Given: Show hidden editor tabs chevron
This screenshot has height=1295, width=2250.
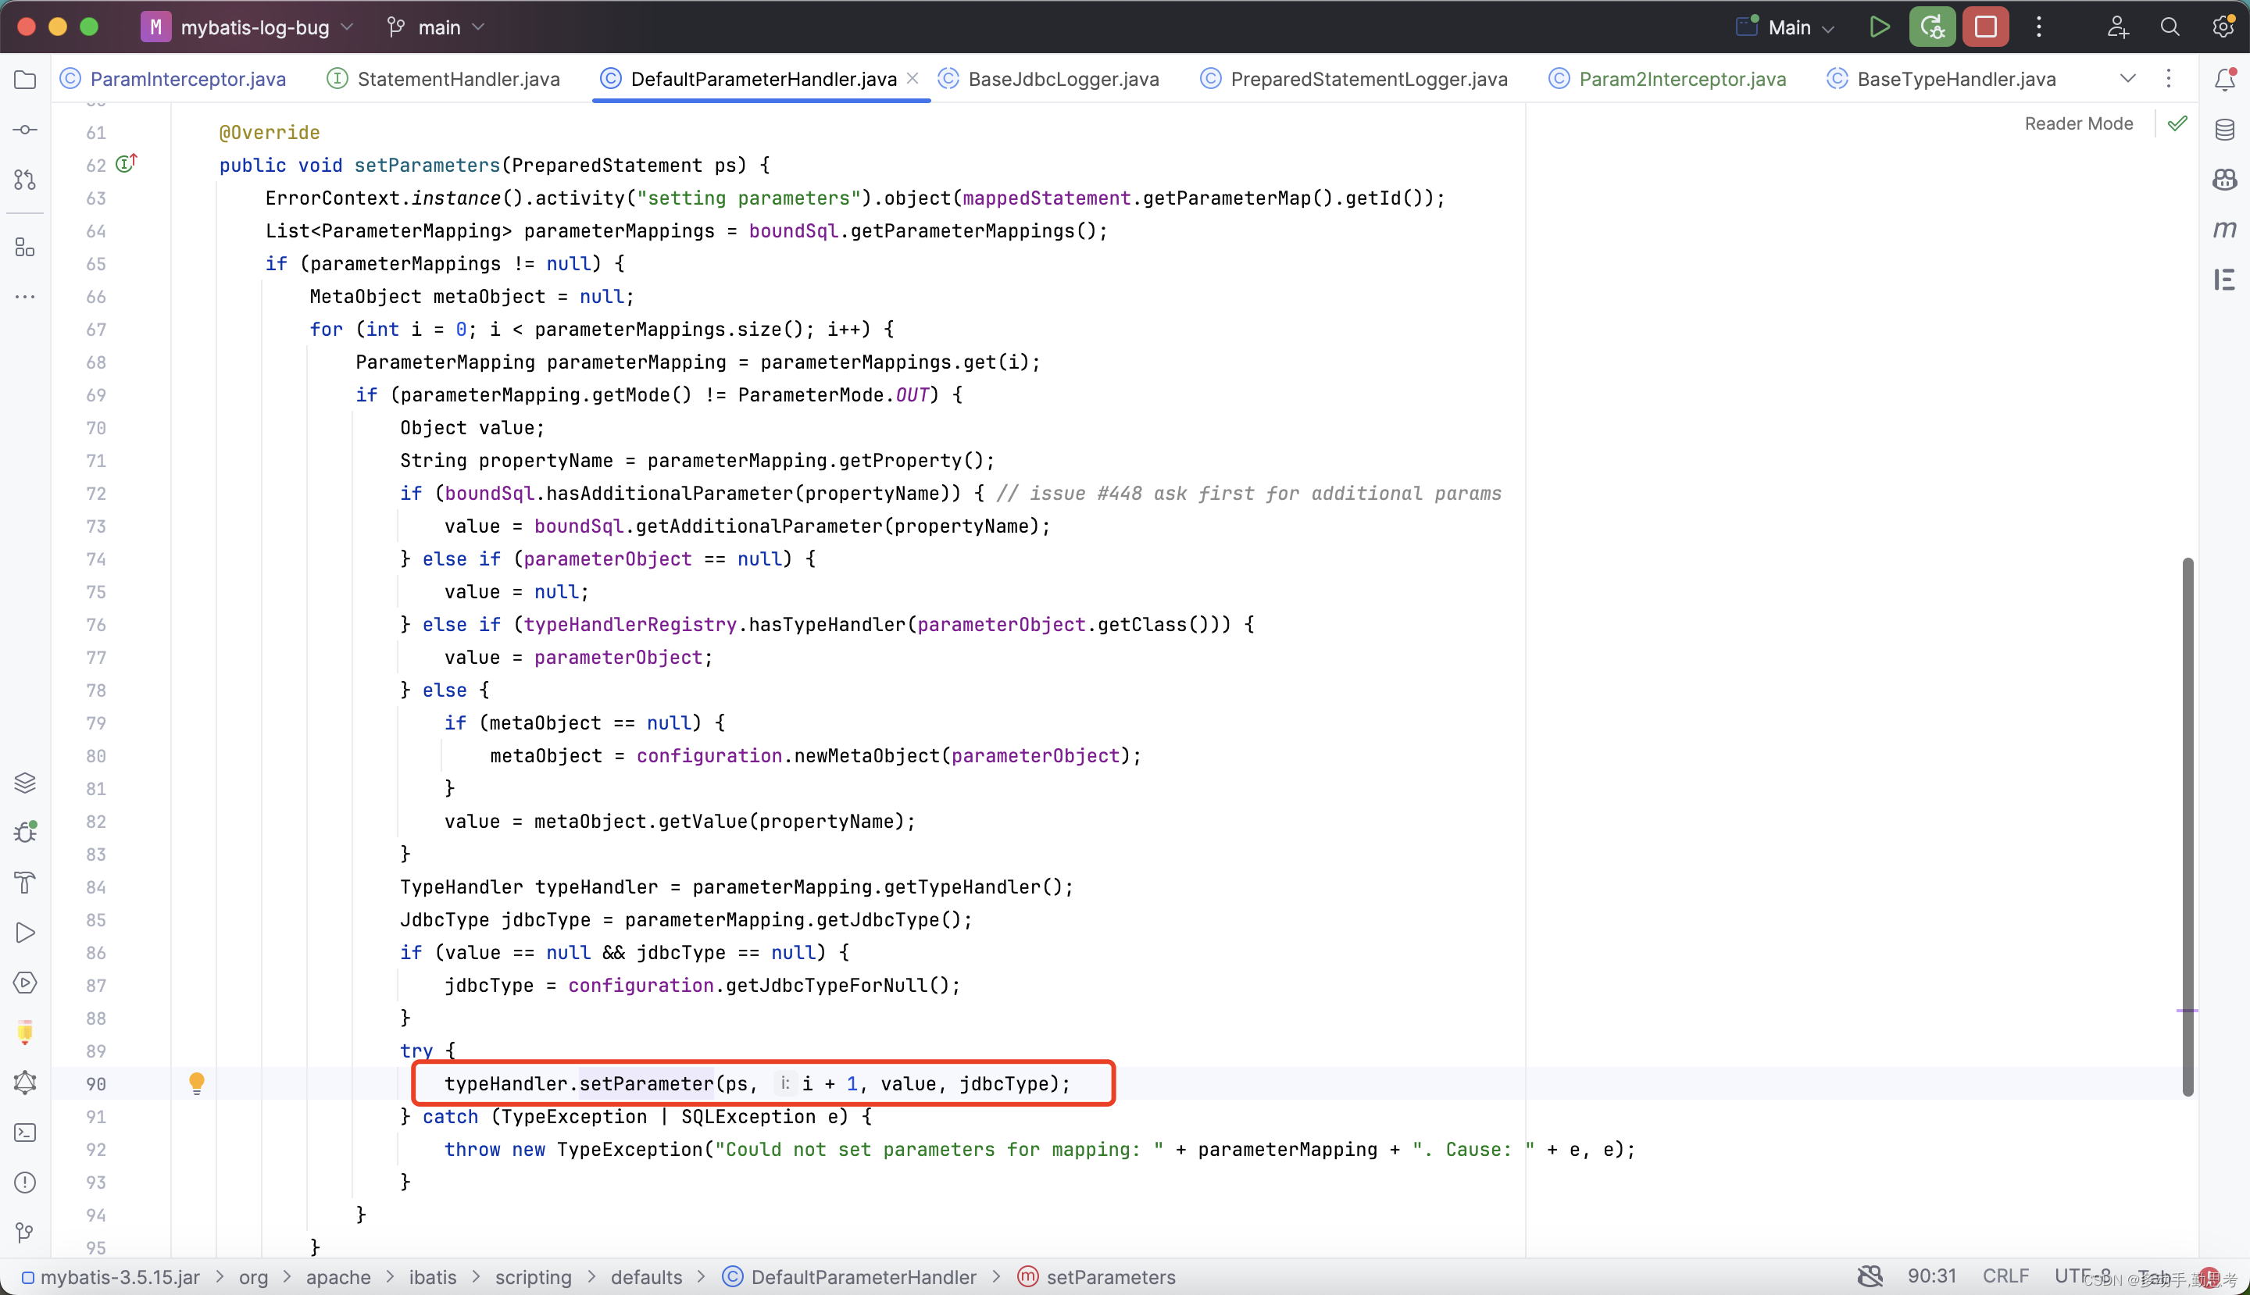Looking at the screenshot, I should tap(2127, 78).
